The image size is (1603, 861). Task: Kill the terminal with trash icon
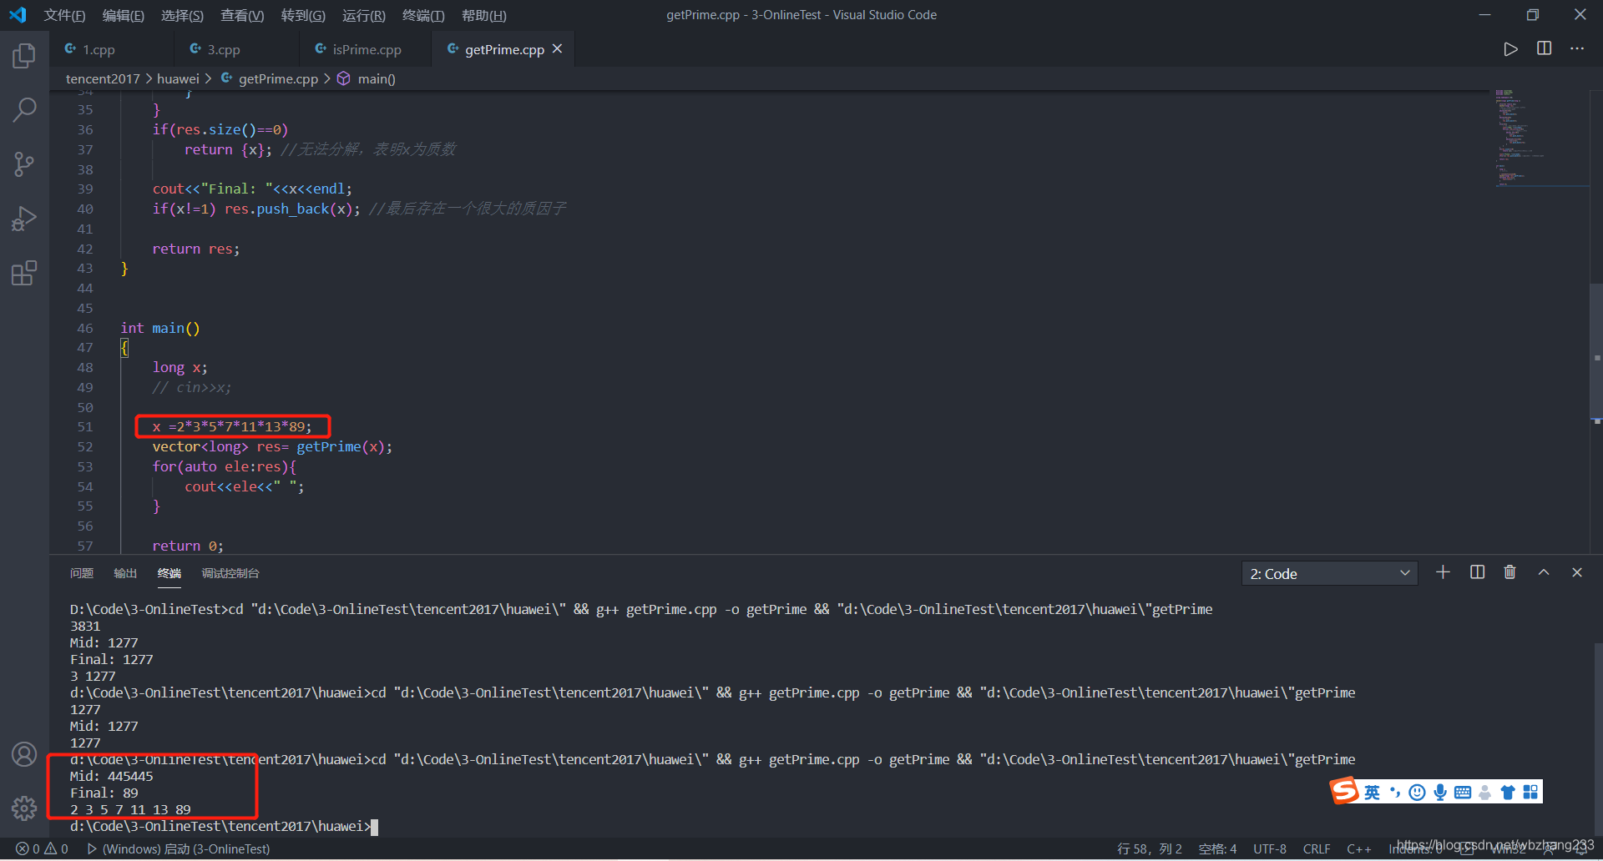point(1509,572)
